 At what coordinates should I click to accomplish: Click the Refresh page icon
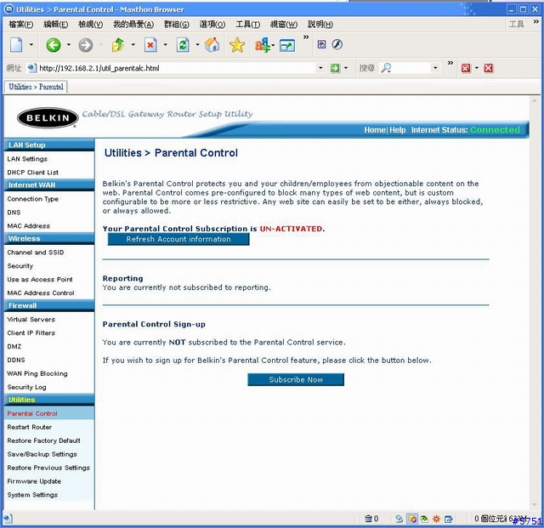(x=183, y=45)
